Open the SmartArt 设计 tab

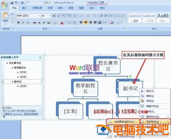pyautogui.click(x=92, y=8)
